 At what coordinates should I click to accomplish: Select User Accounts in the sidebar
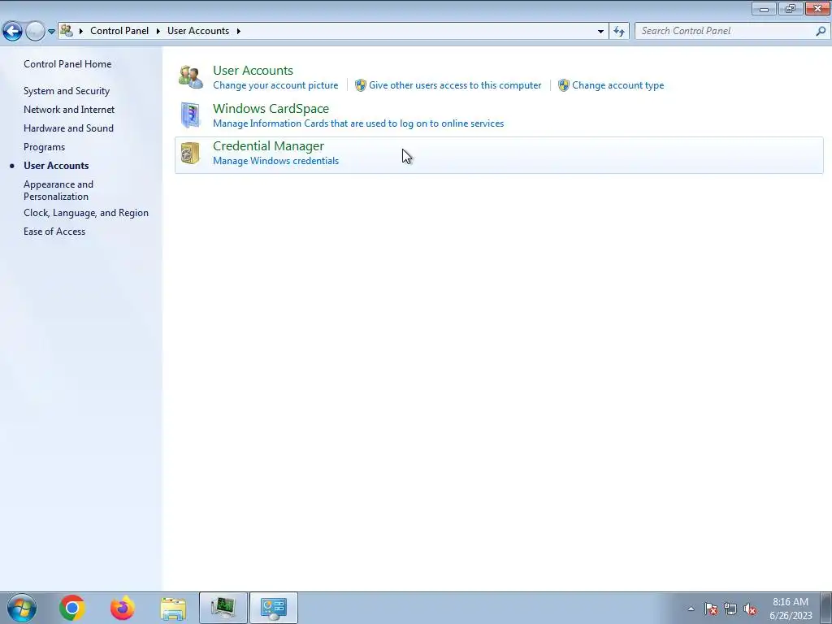click(56, 166)
